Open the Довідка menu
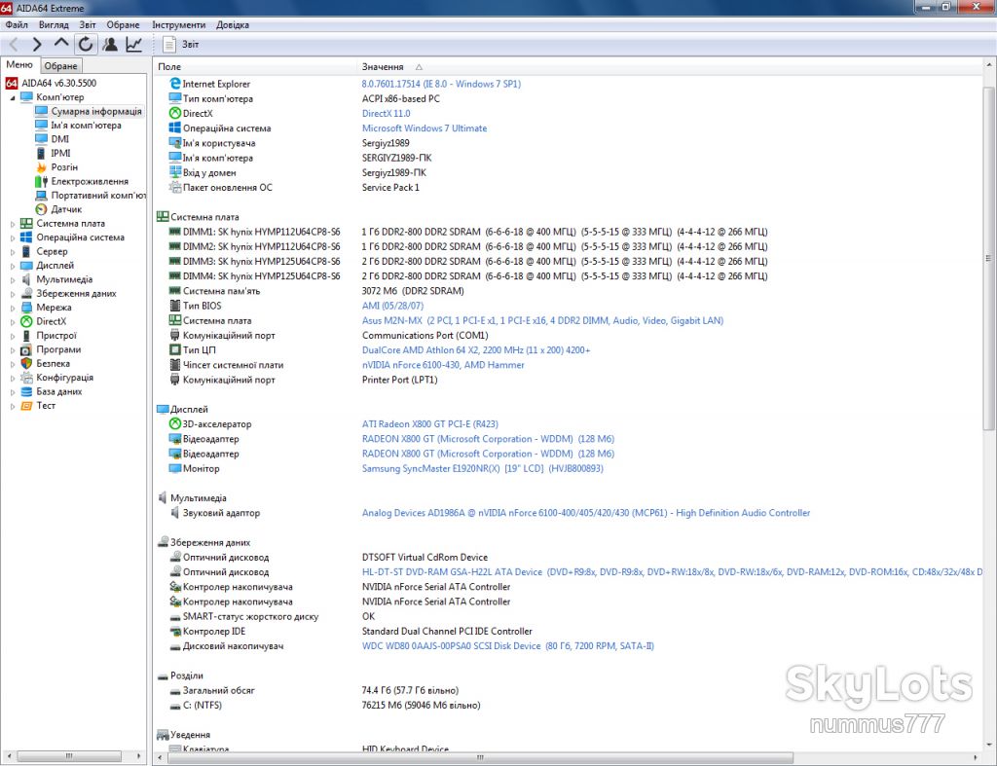997x766 pixels. point(232,24)
